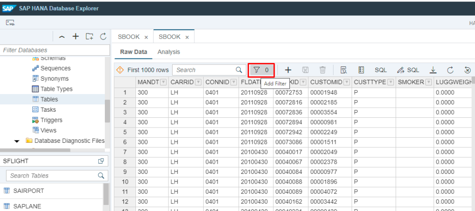
Task: Open column display settings icon
Action: pos(361,70)
